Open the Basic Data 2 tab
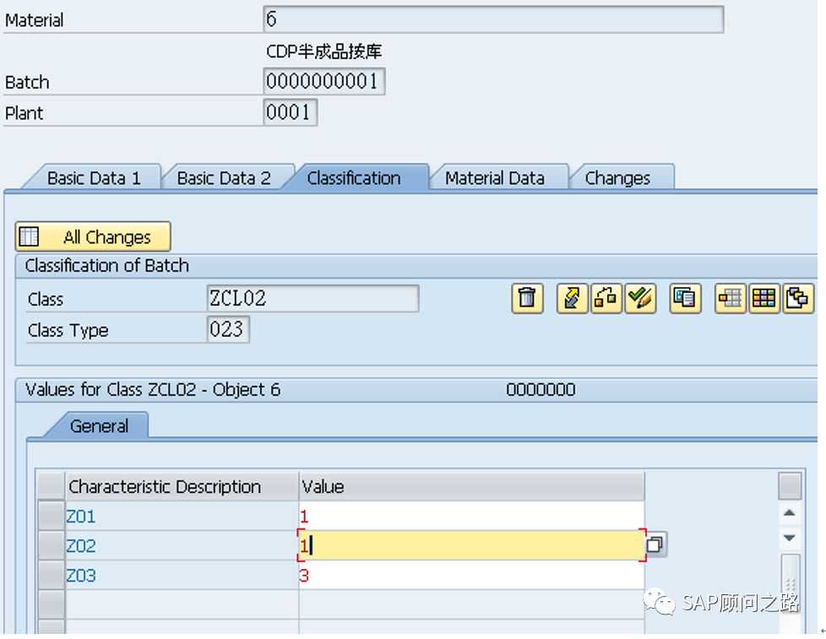 tap(224, 178)
